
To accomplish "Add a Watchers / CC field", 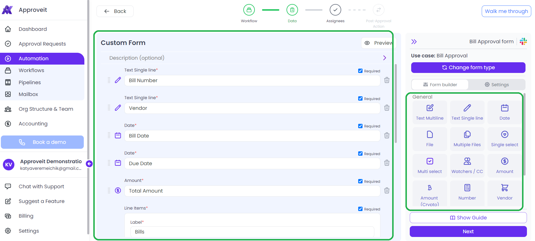I will click(467, 166).
